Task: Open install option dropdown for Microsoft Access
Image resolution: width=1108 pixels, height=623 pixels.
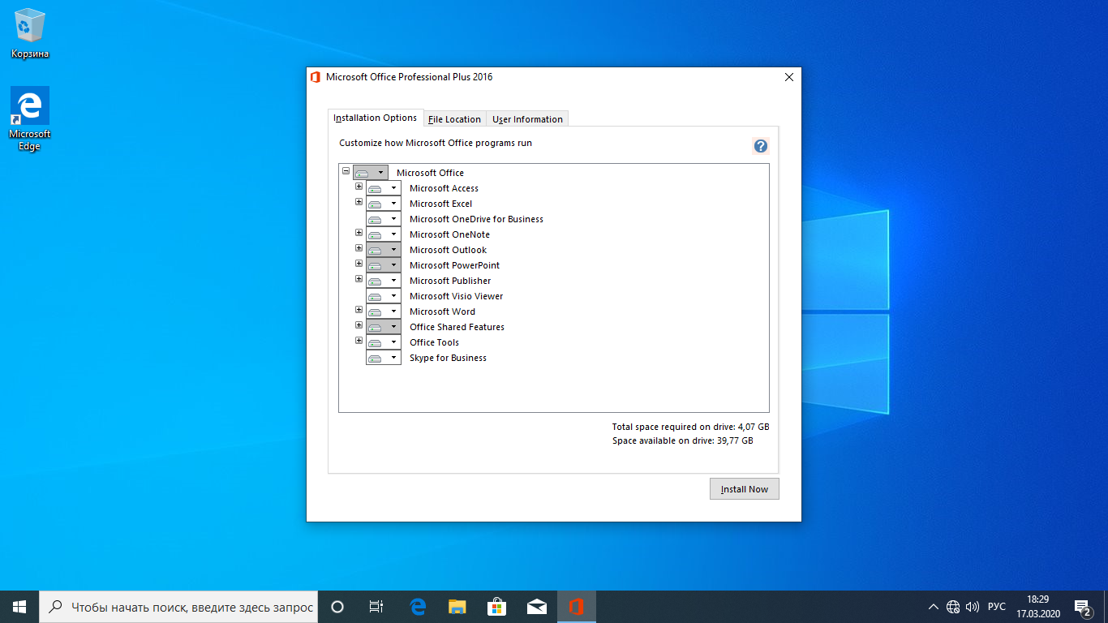Action: point(384,188)
